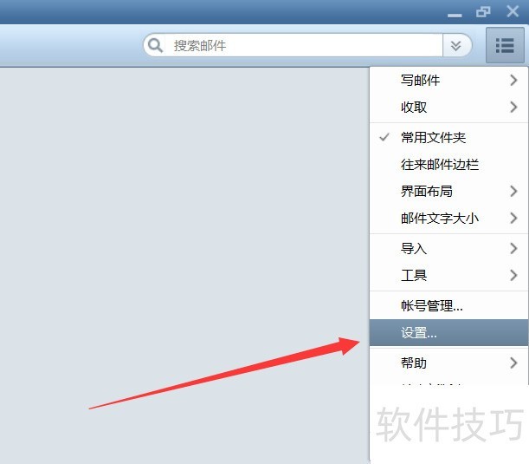Expand the search options double-chevron dropdown
The height and width of the screenshot is (464, 529).
tap(456, 45)
